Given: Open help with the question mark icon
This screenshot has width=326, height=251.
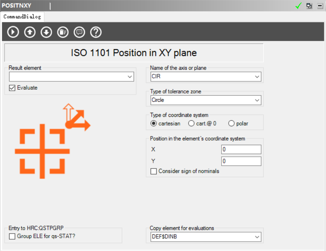Looking at the screenshot, I should coord(96,32).
